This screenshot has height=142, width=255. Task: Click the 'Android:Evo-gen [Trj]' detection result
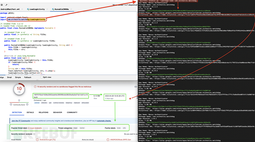coord(47,139)
